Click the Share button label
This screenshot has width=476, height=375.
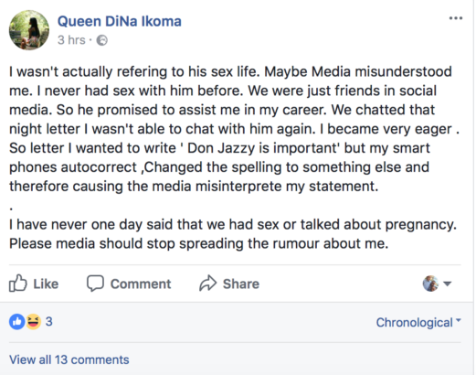click(241, 284)
